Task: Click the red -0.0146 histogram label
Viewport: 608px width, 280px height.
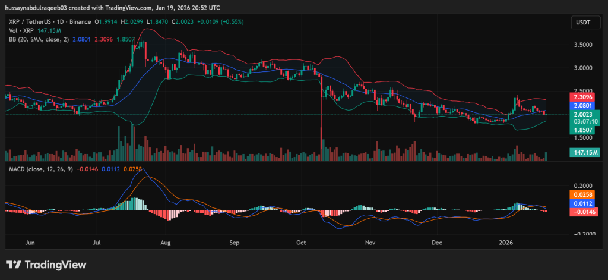Action: click(x=582, y=212)
